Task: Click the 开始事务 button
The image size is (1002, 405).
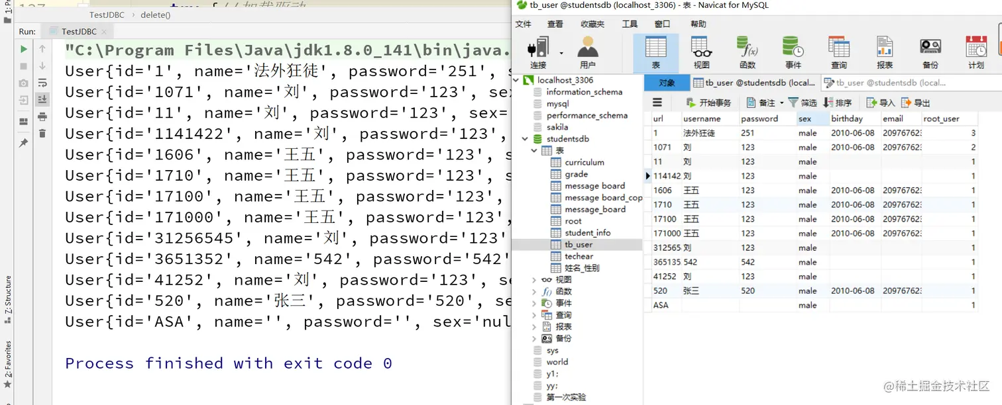Action: 708,103
